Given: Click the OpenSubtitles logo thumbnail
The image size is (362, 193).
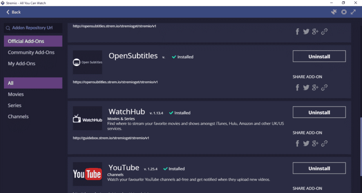Looking at the screenshot, I should [x=87, y=62].
